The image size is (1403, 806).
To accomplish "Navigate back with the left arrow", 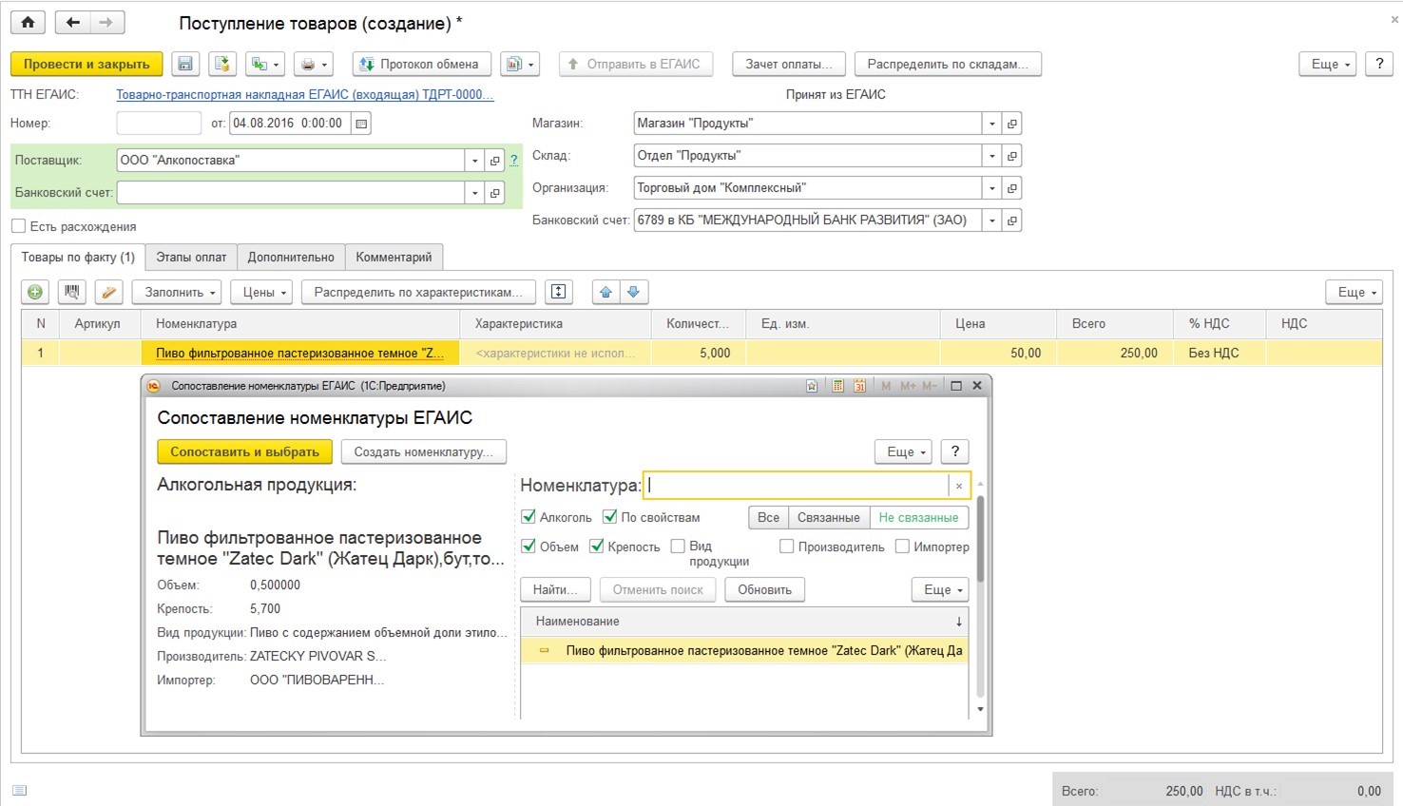I will (73, 22).
